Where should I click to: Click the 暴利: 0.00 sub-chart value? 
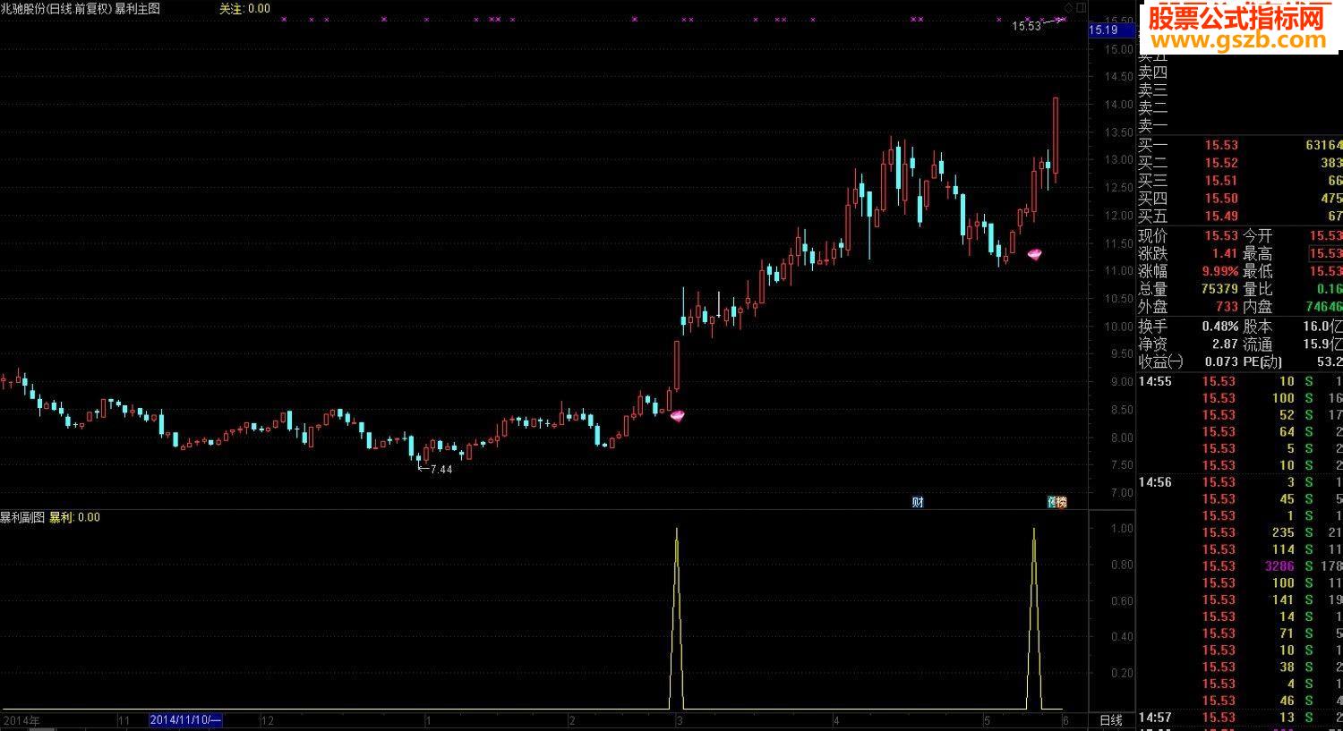click(74, 517)
